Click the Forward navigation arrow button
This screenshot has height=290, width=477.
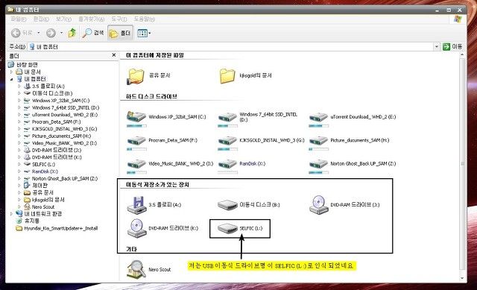(x=51, y=33)
